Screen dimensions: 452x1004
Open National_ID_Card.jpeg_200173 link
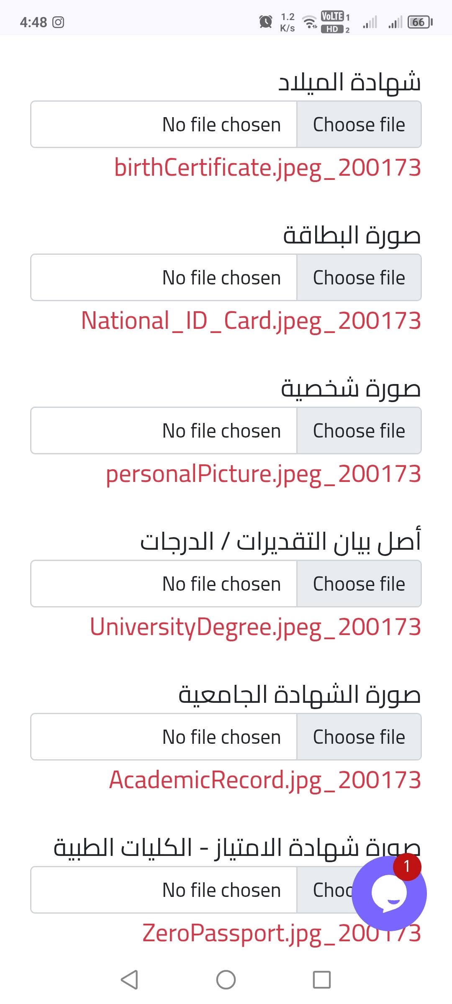point(251,321)
